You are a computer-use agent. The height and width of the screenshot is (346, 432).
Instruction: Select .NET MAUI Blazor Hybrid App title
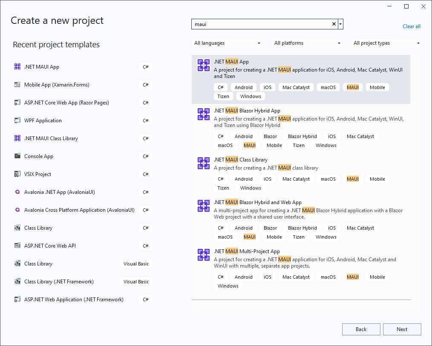pos(247,111)
